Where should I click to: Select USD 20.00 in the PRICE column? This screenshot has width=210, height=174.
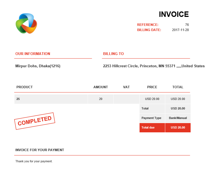point(152,99)
